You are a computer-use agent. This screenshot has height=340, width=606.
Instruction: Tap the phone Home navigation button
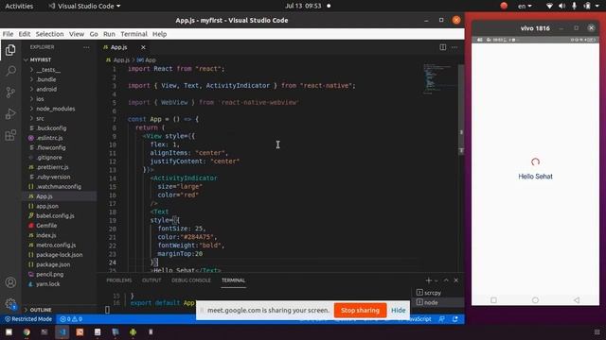[535, 300]
